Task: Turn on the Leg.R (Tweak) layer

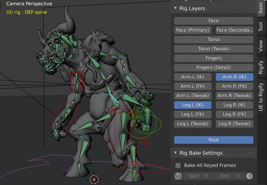Action: [x=234, y=124]
